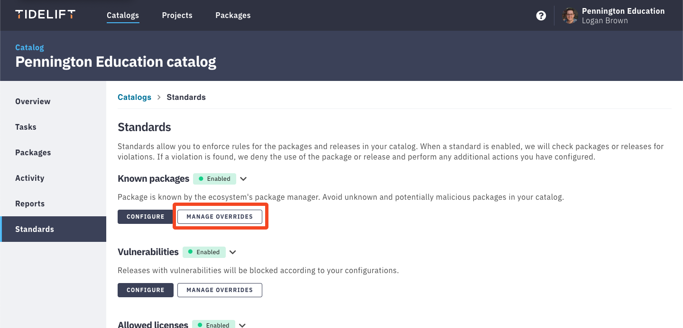Open the help question mark icon

click(541, 16)
